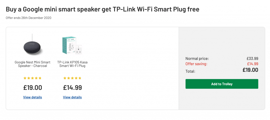This screenshot has width=270, height=120.
Task: Click the £33.99 normal price value
Action: 252,58
